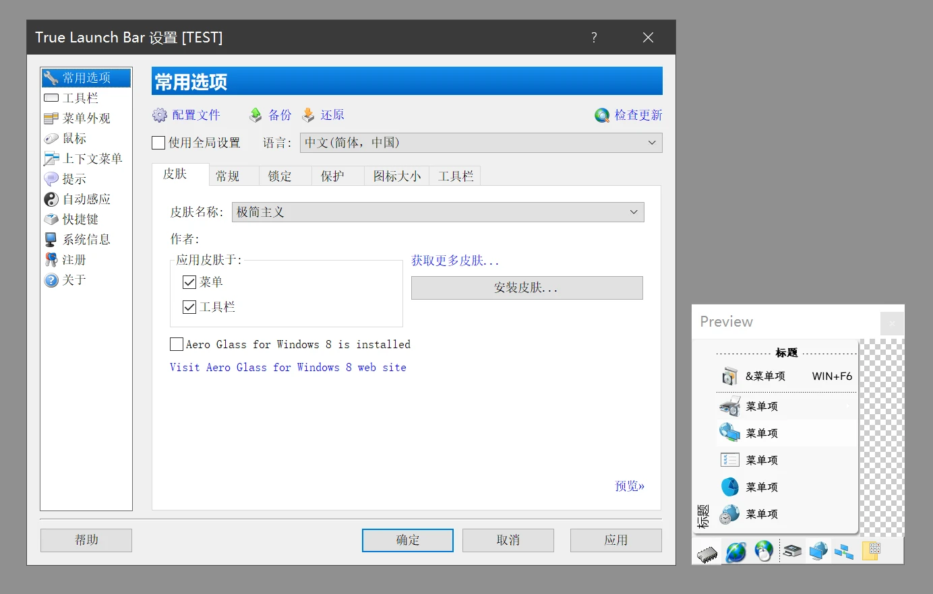
Task: Follow the 获取更多皮肤... link
Action: 455,261
